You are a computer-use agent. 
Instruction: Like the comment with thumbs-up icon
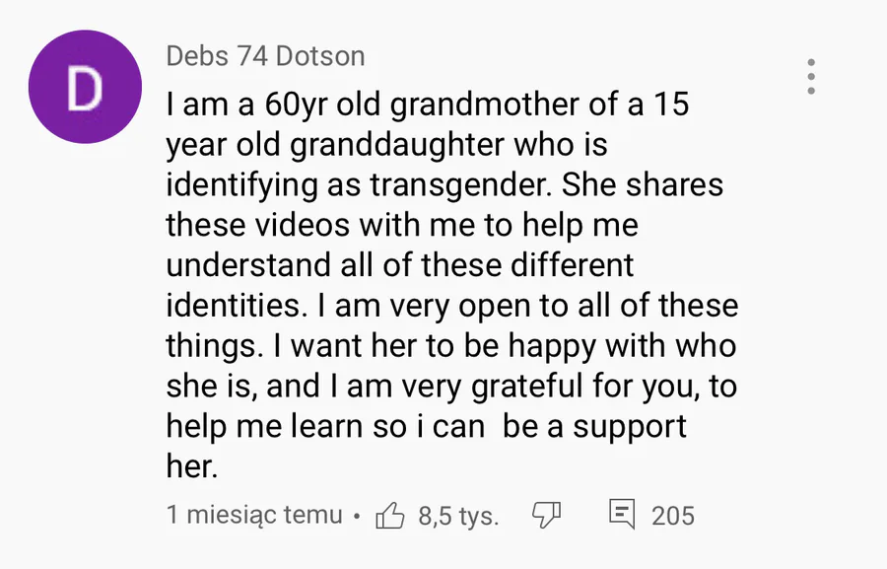[390, 515]
